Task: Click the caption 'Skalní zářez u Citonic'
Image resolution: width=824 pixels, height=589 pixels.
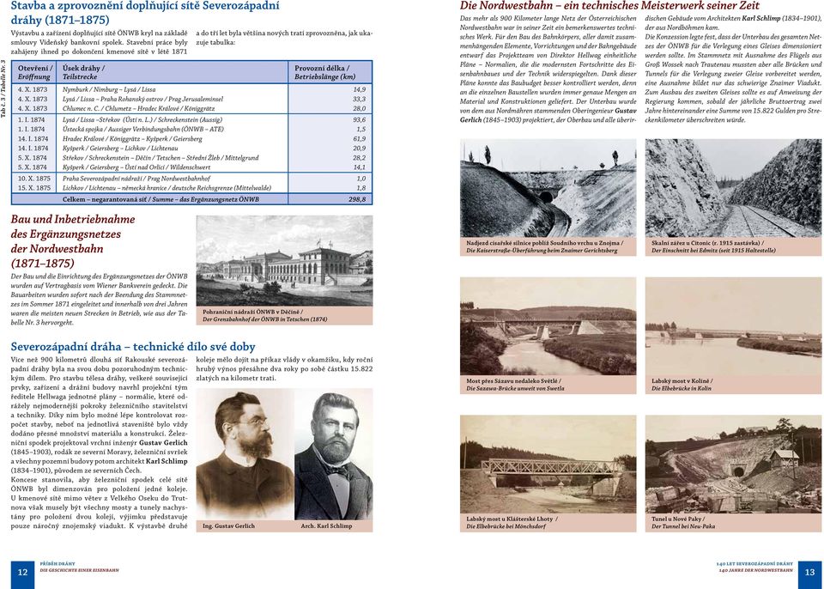Action: [x=707, y=243]
